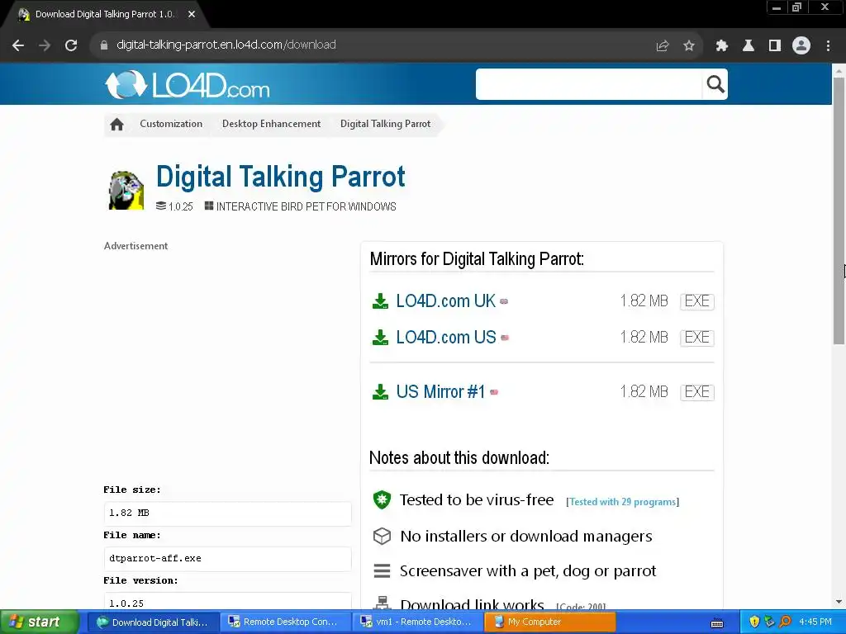Click the File size field 1.82 MB
The image size is (846, 634).
pyautogui.click(x=227, y=513)
